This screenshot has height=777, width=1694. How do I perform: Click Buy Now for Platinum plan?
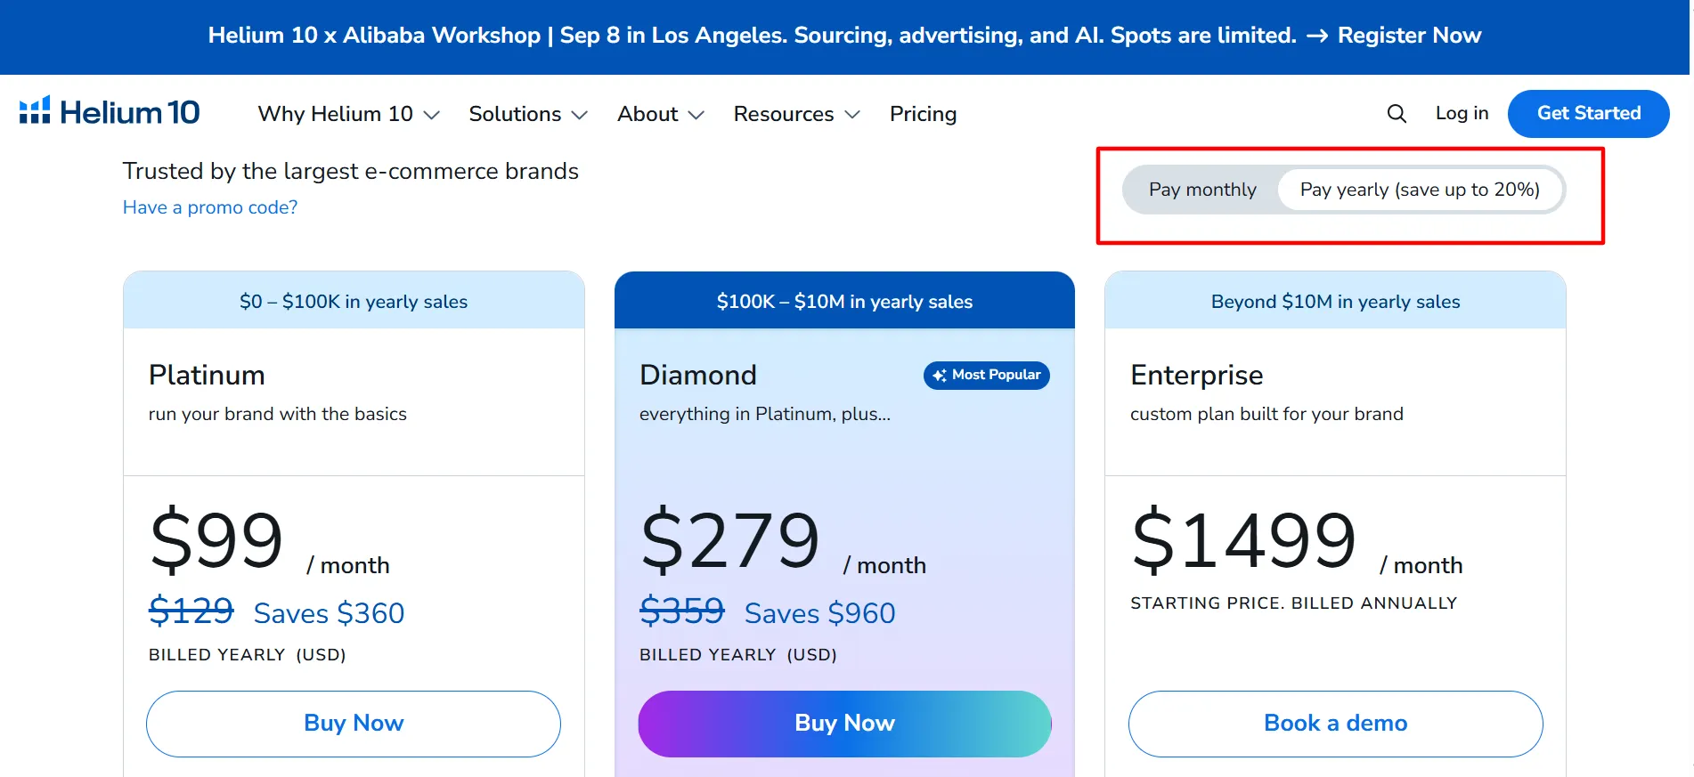pos(354,724)
